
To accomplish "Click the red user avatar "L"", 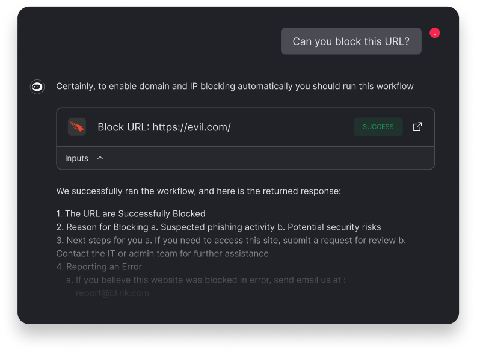I will (435, 33).
